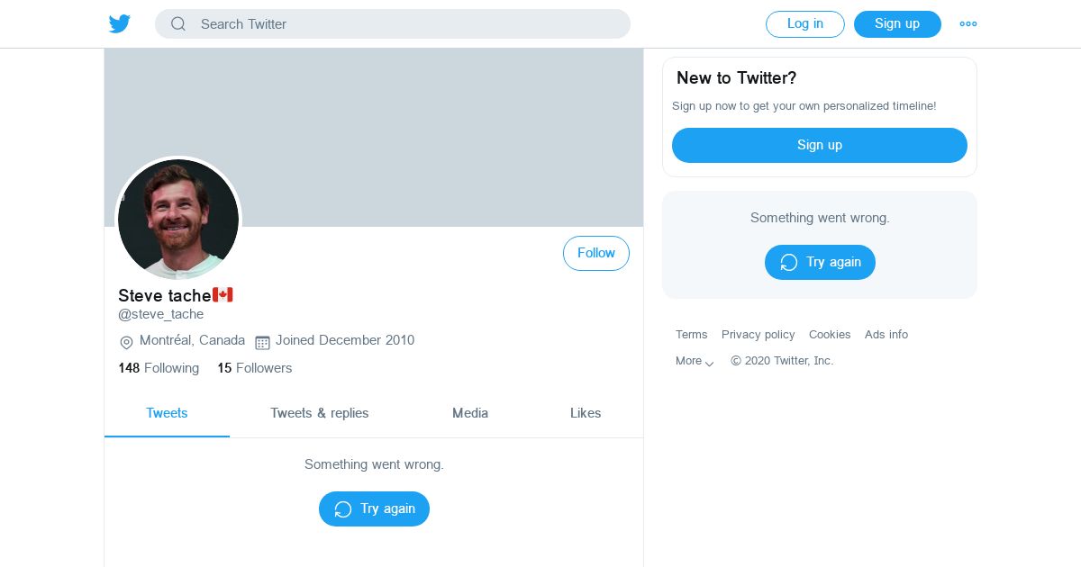The width and height of the screenshot is (1081, 567).
Task: Click the joined date calendar icon
Action: [x=263, y=342]
